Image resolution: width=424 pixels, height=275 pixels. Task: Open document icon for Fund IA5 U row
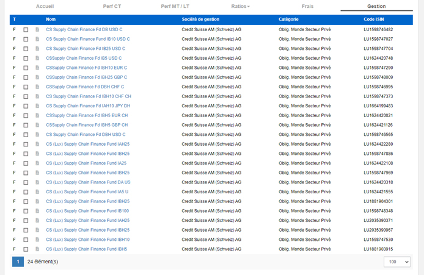coord(37,191)
